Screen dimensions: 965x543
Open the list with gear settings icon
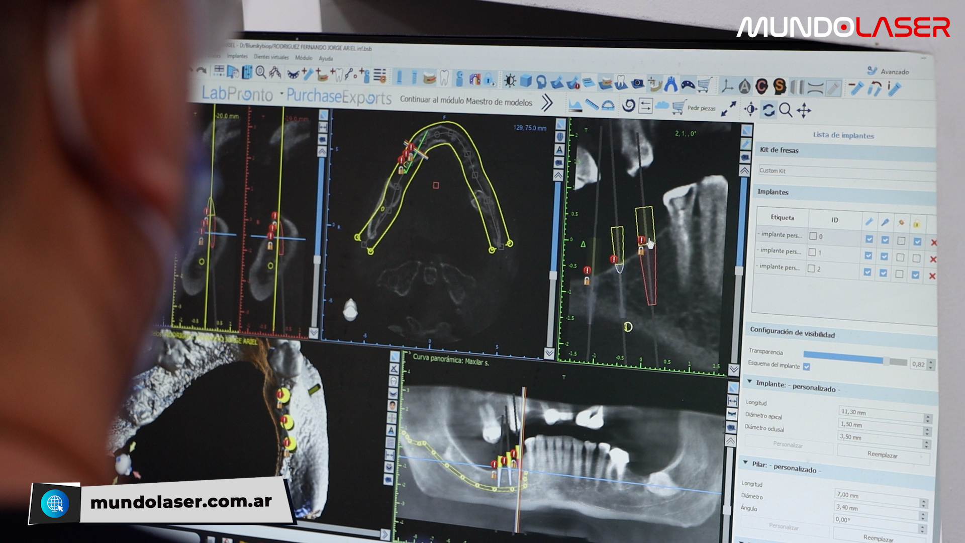coord(380,76)
